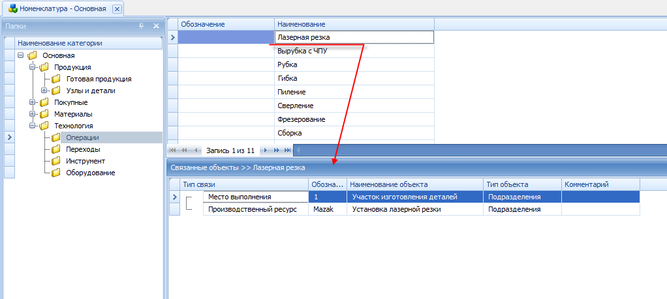This screenshot has width=667, height=299.
Task: Click folder icon of Готовая продукция
Action: 55,79
